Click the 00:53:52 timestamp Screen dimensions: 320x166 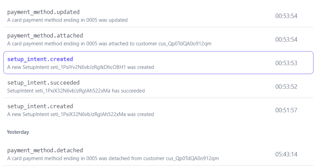286,87
